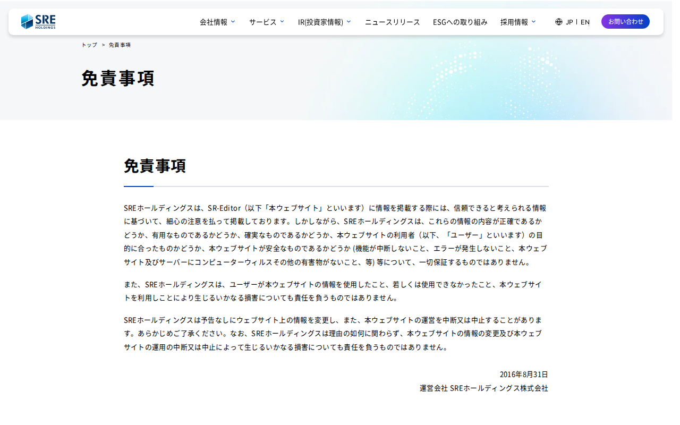Open the 採用情報 menu

tap(514, 22)
